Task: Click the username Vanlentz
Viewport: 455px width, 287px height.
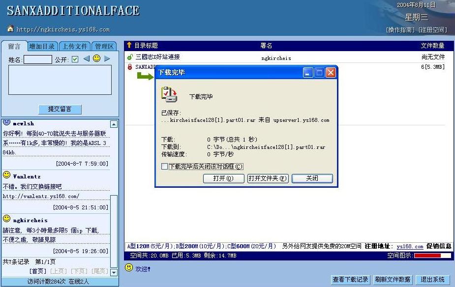Action: (x=27, y=176)
